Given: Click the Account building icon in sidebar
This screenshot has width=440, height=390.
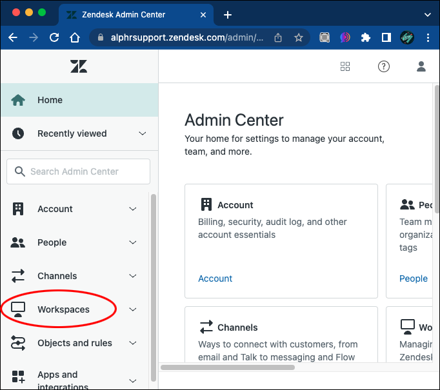Looking at the screenshot, I should [18, 209].
